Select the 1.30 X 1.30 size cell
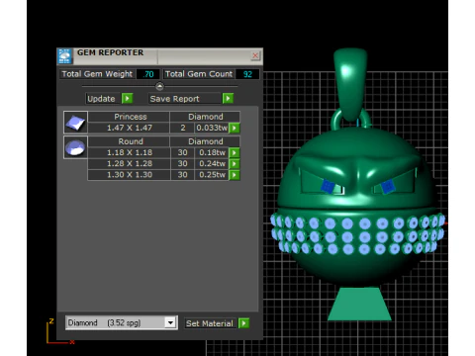The width and height of the screenshot is (475, 356). pyautogui.click(x=130, y=175)
